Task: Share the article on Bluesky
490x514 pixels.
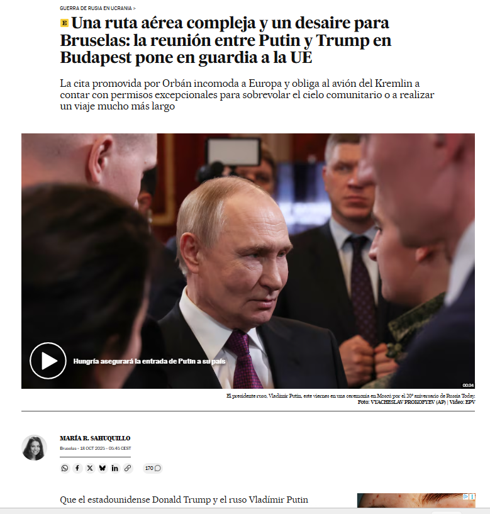Action: (x=103, y=468)
